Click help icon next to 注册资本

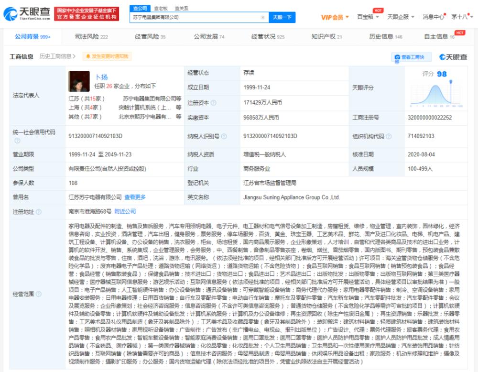pos(213,103)
